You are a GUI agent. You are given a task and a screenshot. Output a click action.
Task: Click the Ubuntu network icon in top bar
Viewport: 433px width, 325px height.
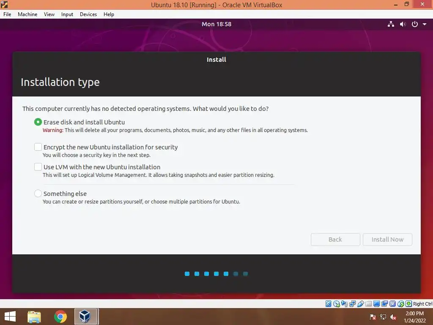[x=391, y=24]
